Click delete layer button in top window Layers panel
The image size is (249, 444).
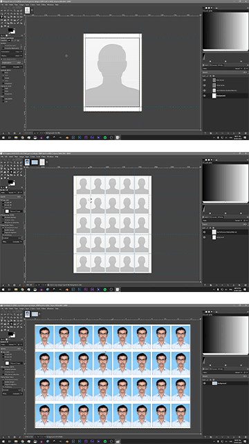point(246,133)
